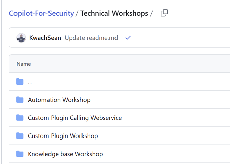The height and width of the screenshot is (164, 230).
Task: Click the Technical Workshops breadcrumb text
Action: click(x=114, y=13)
